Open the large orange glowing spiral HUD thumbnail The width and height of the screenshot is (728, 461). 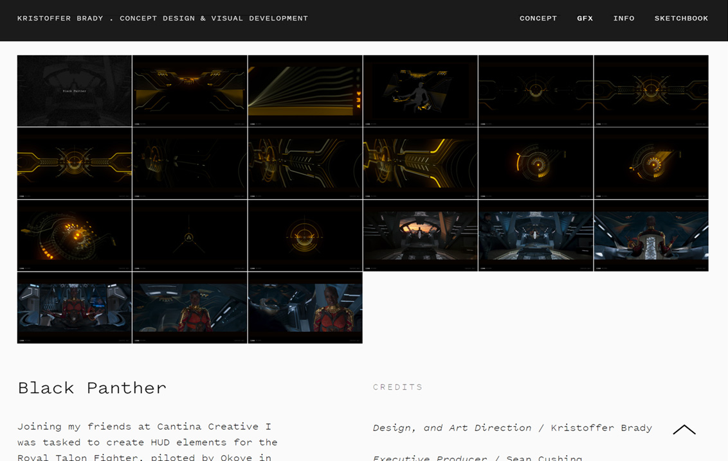pos(75,236)
